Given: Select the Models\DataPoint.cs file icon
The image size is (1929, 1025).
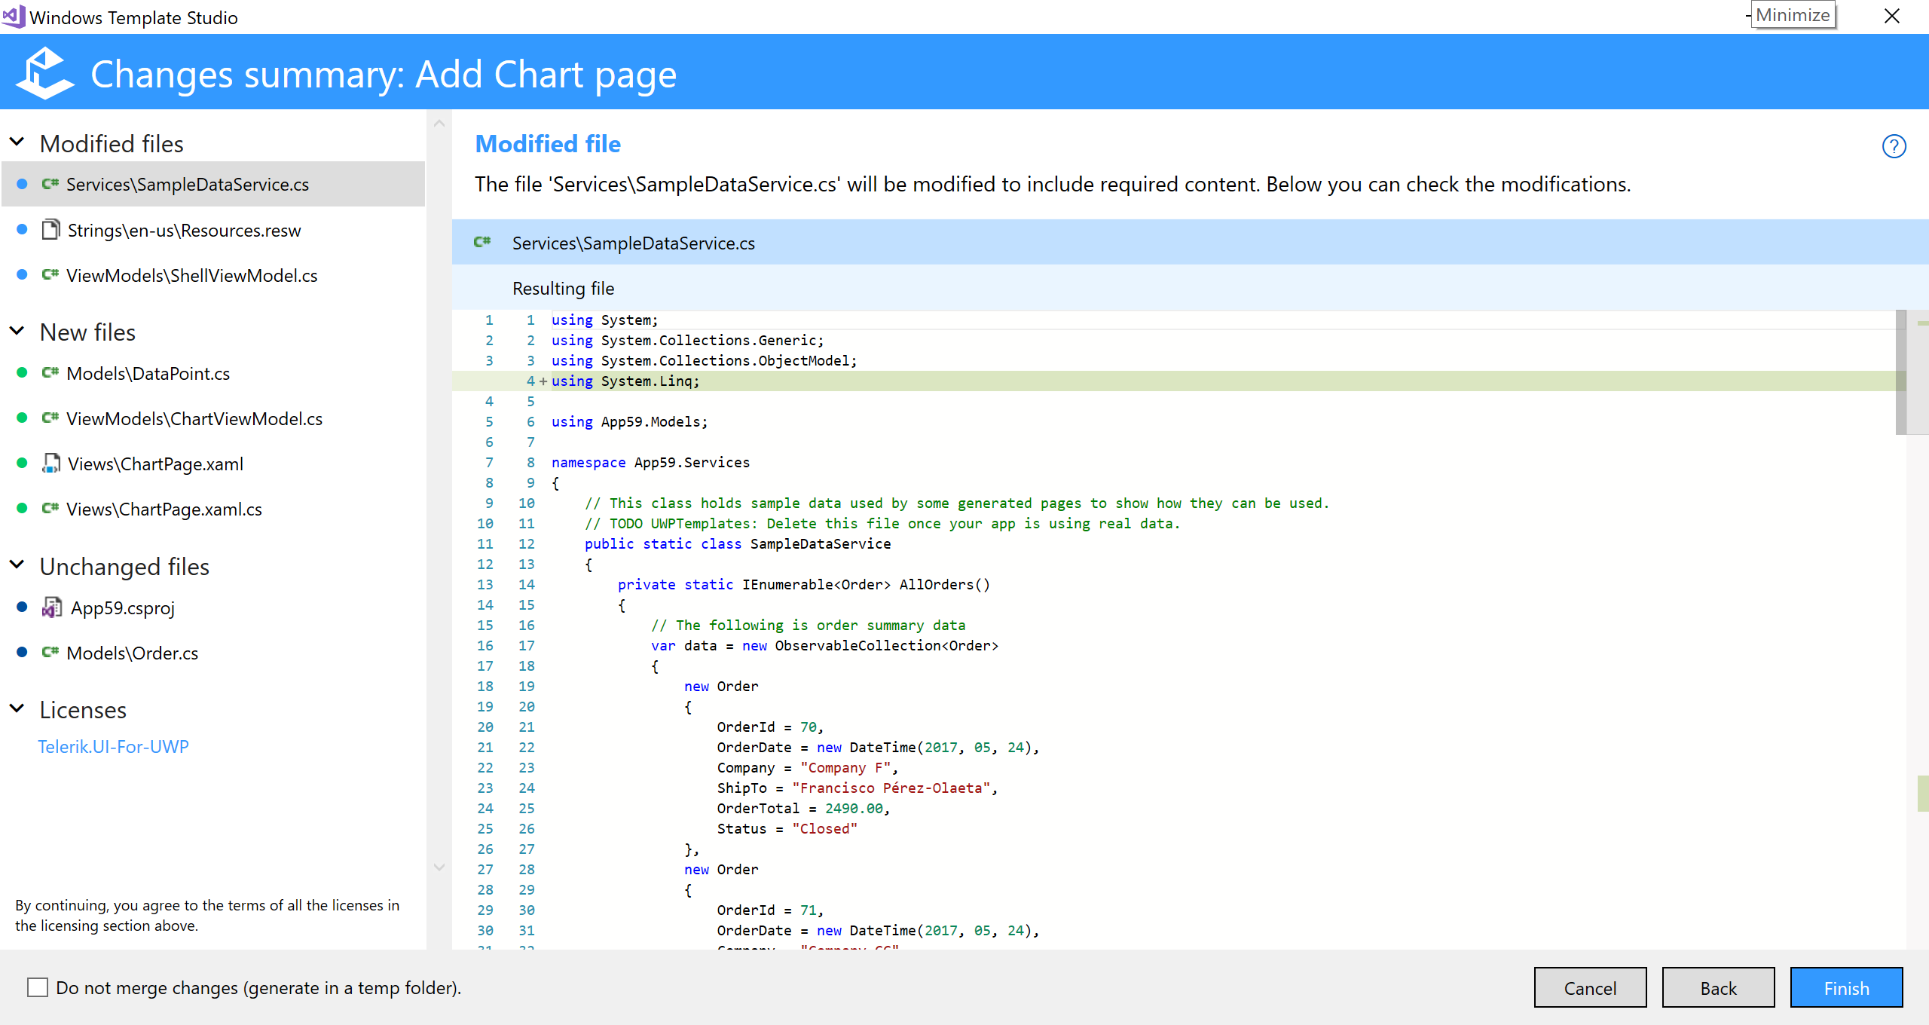Looking at the screenshot, I should 49,372.
